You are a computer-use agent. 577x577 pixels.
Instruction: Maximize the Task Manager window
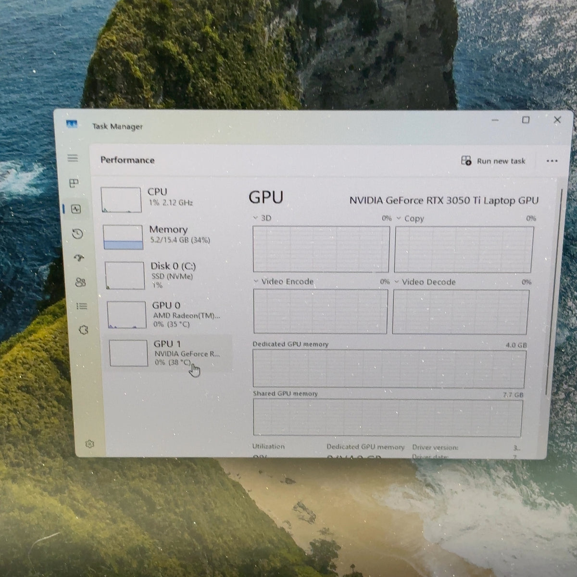coord(526,120)
